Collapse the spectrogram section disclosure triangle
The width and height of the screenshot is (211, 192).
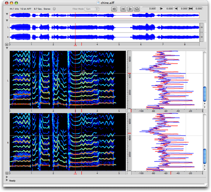tap(7, 48)
